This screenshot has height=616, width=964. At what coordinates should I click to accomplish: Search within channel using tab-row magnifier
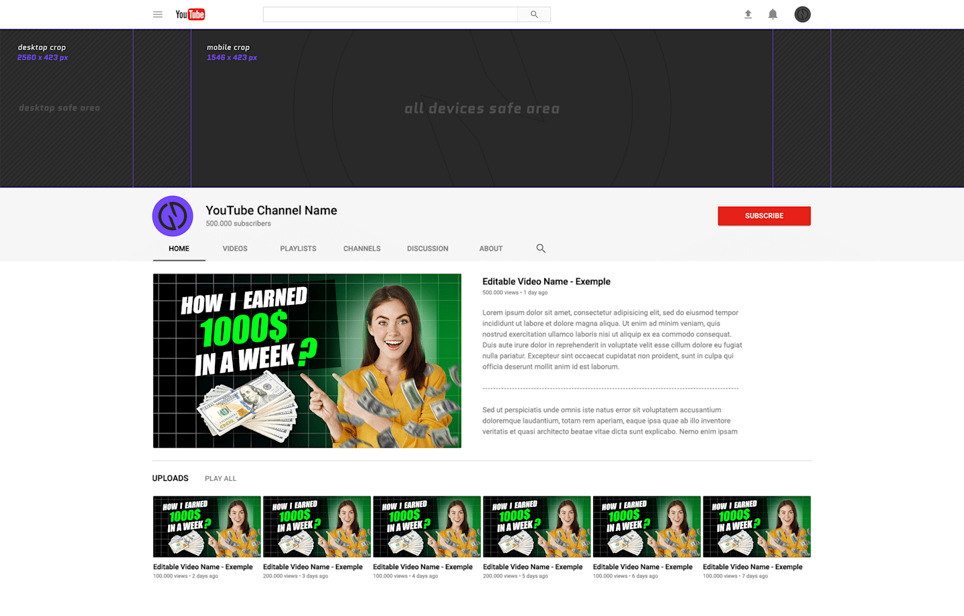(x=541, y=248)
